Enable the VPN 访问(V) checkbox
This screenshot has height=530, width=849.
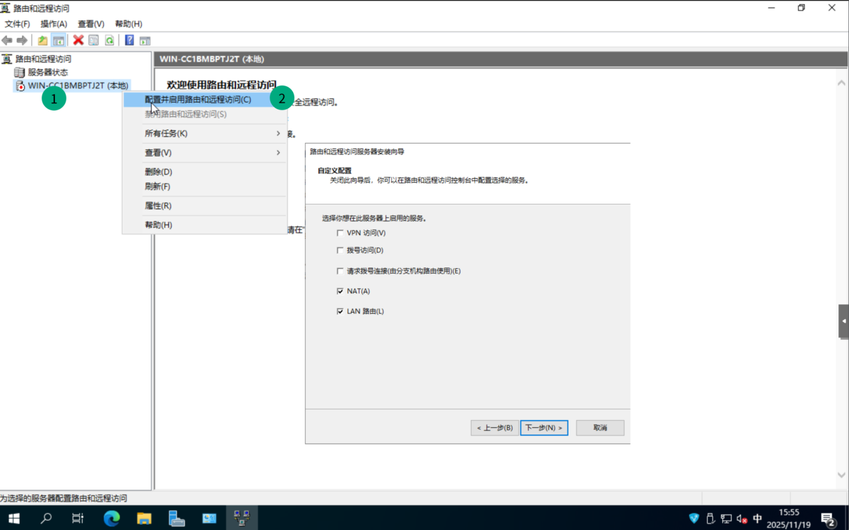coord(340,233)
